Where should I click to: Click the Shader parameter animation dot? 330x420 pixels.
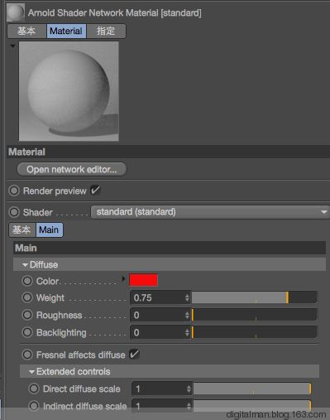[14, 212]
